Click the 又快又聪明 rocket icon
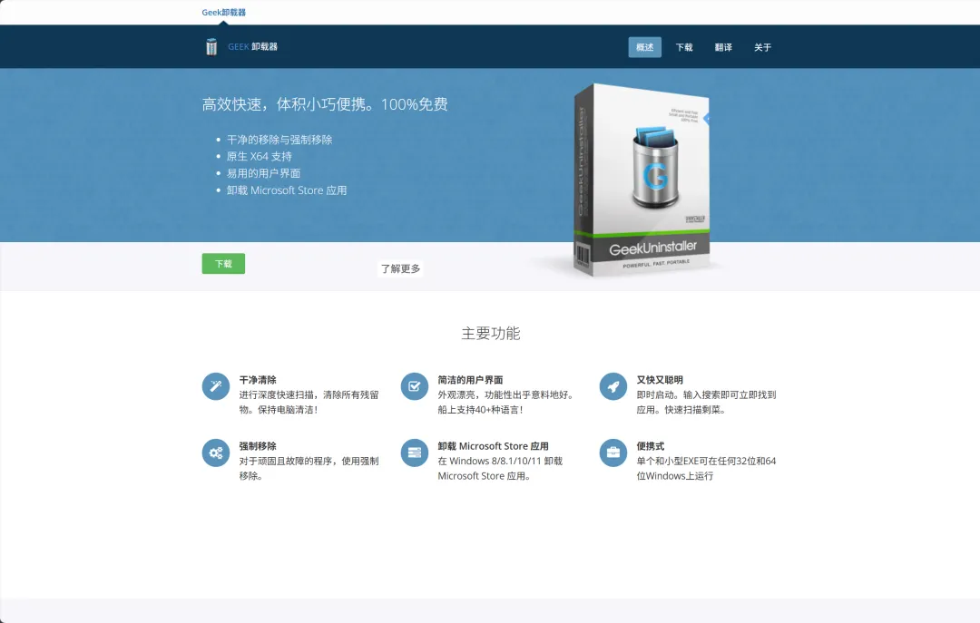 click(613, 386)
